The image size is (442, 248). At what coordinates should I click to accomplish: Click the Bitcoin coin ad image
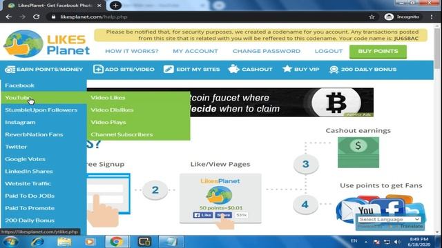click(x=336, y=103)
